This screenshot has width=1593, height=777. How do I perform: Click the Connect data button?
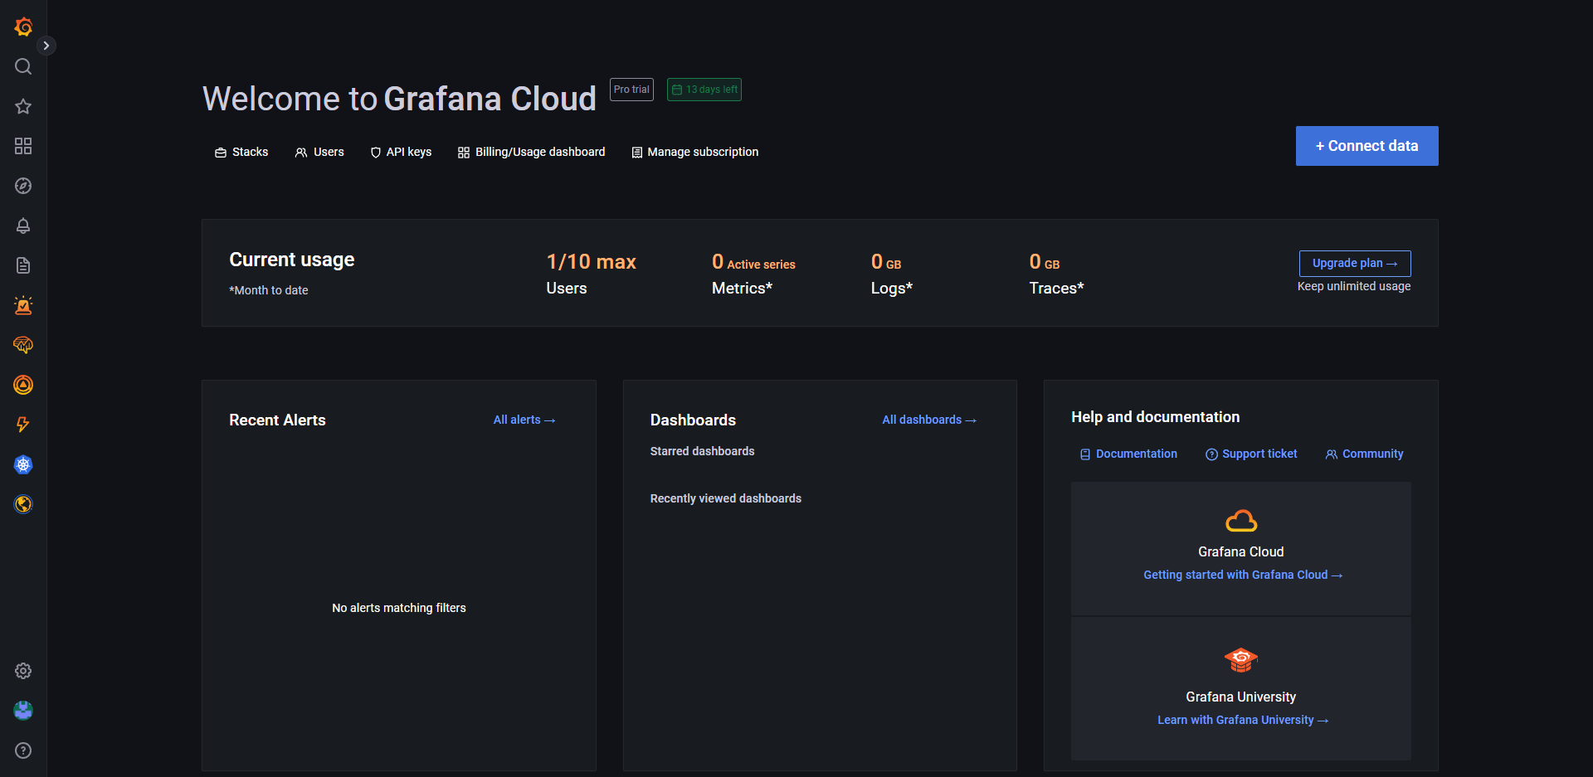1367,146
